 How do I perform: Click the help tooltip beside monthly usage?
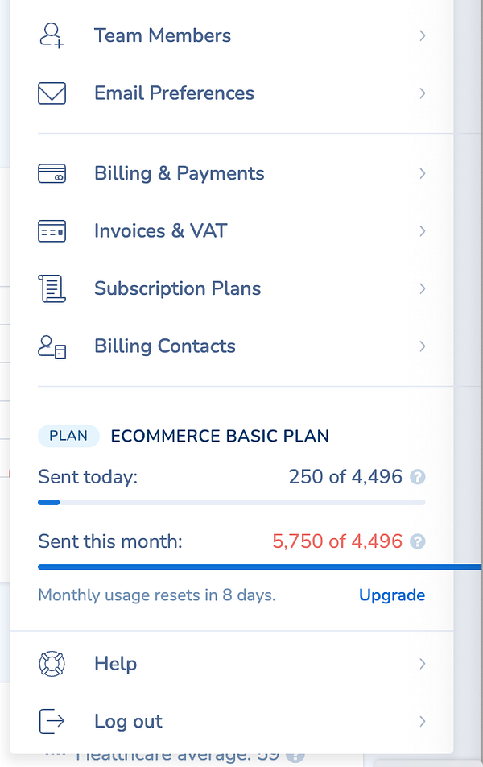tap(417, 541)
